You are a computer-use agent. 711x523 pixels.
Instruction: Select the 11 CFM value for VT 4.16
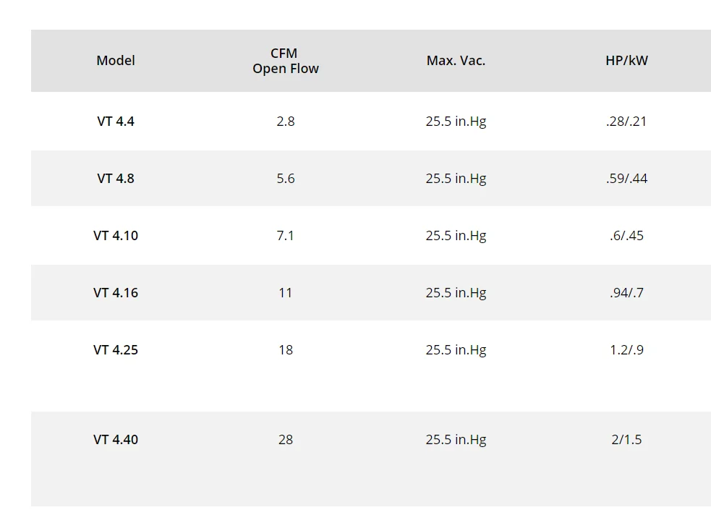(x=286, y=292)
